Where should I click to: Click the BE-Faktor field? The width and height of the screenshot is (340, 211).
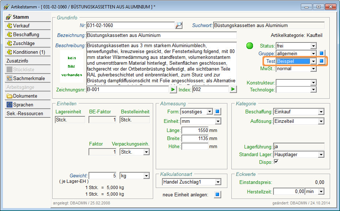click(103, 120)
